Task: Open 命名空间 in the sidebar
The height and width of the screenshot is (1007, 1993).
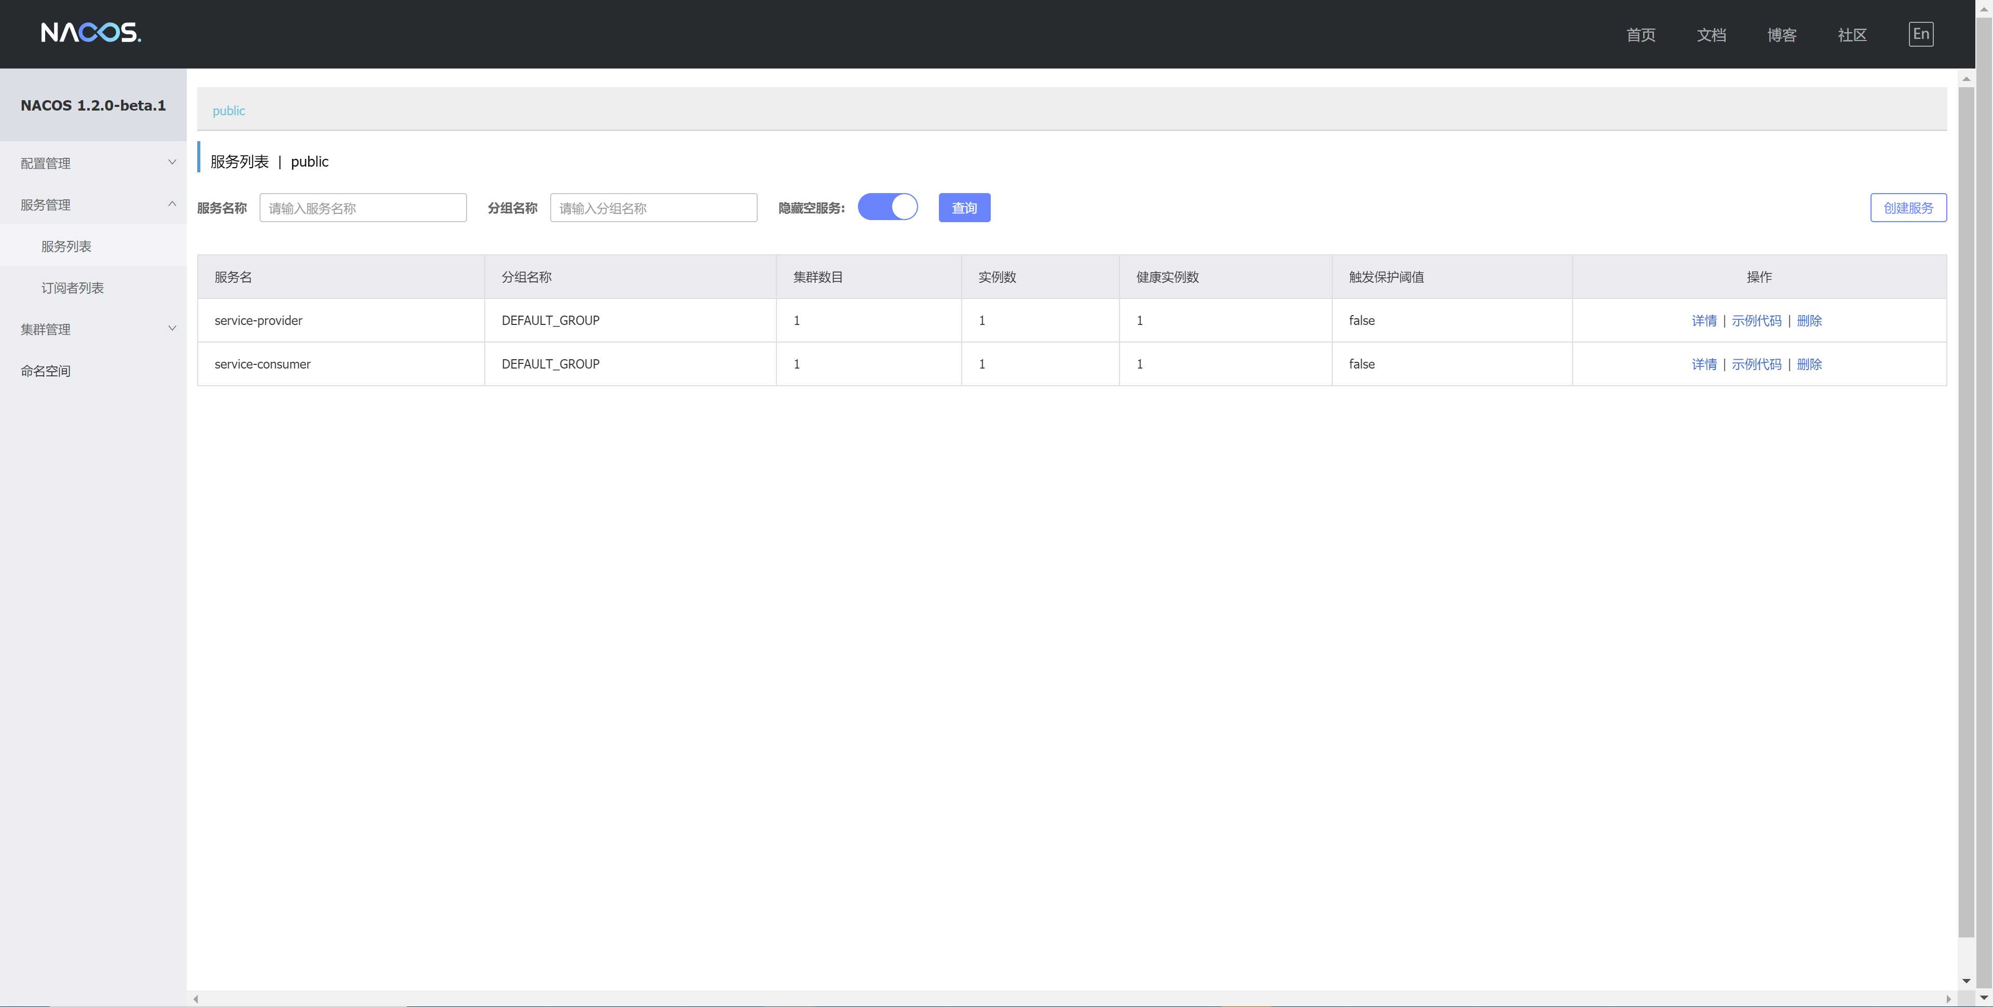Action: [x=93, y=371]
